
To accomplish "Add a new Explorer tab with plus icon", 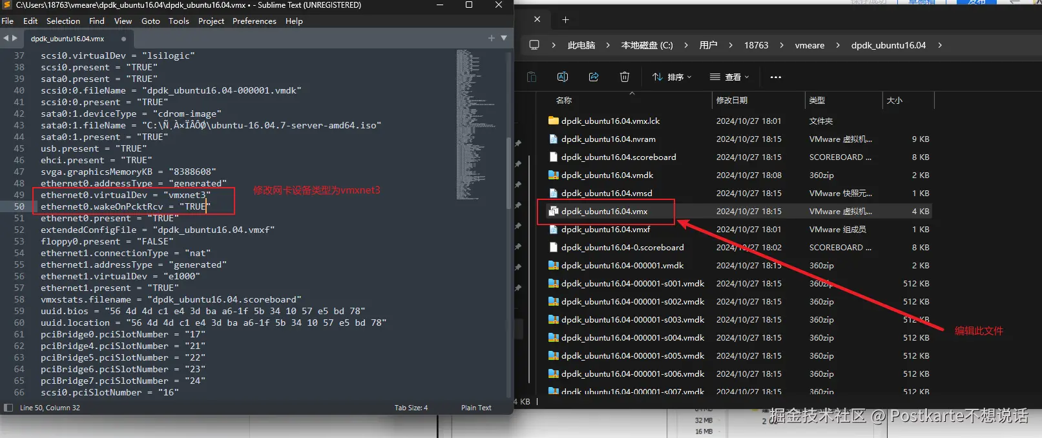I will (565, 19).
